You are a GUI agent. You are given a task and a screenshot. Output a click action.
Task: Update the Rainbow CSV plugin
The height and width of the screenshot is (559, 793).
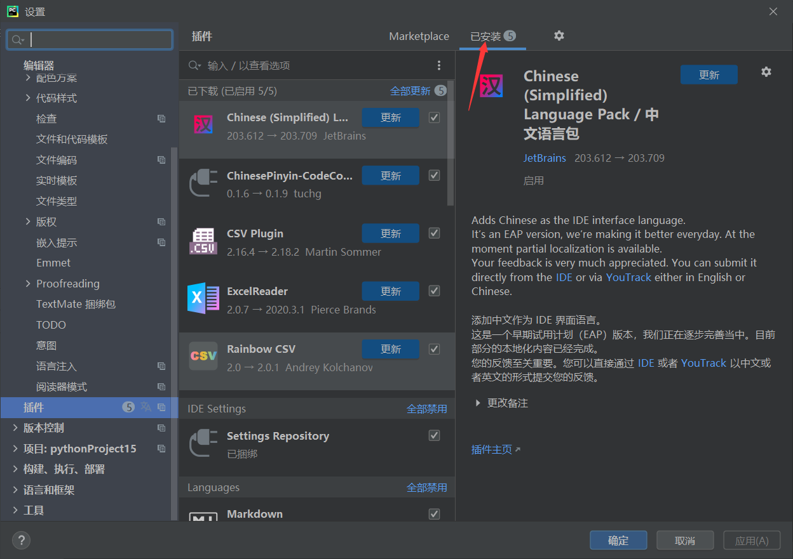pos(391,349)
